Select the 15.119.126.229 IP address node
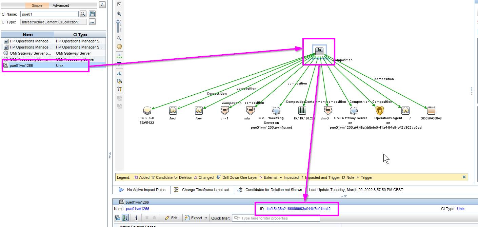Viewport: 478px width, 227px height. coord(302,111)
